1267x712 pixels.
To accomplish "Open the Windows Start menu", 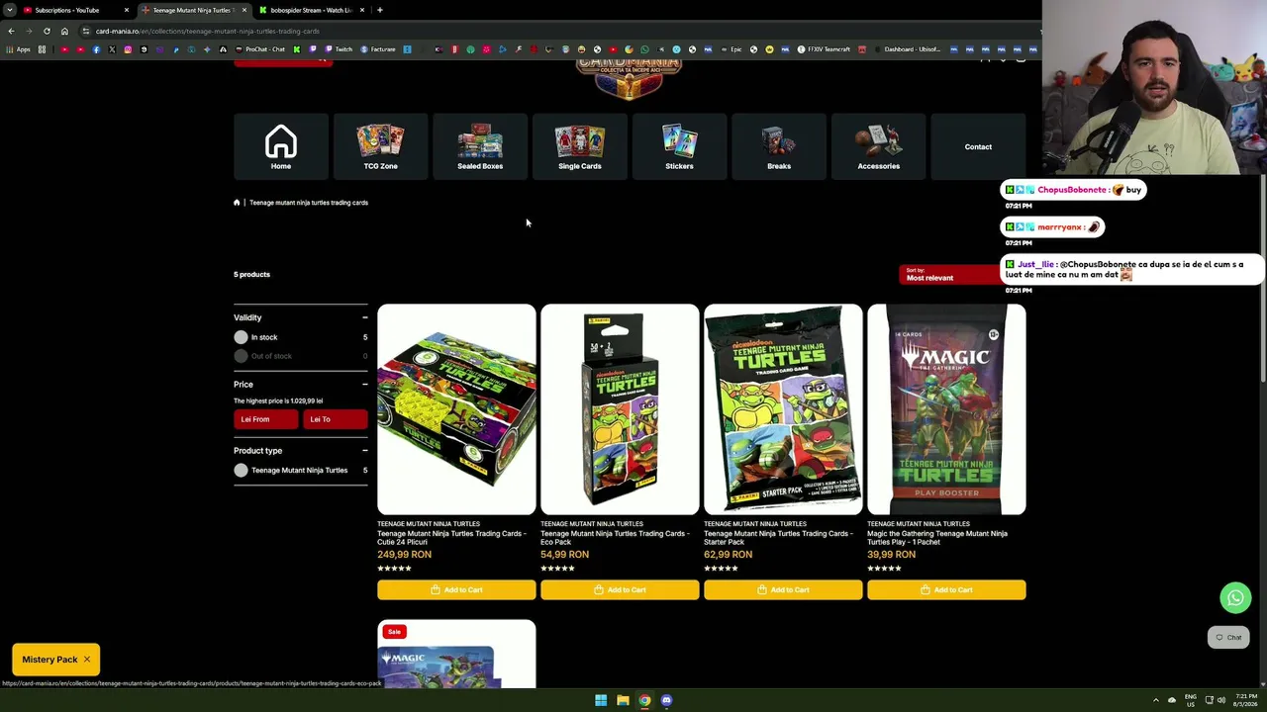I will 601,700.
